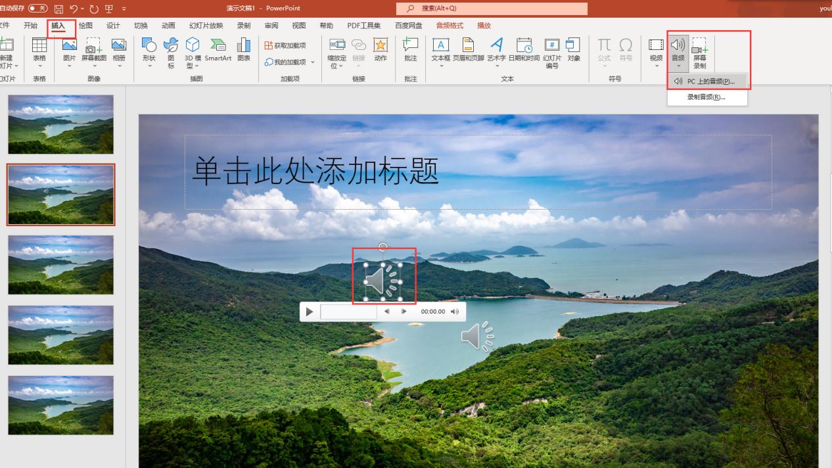Open 页眉和页脚 header and footer
The image size is (832, 468).
tap(468, 50)
